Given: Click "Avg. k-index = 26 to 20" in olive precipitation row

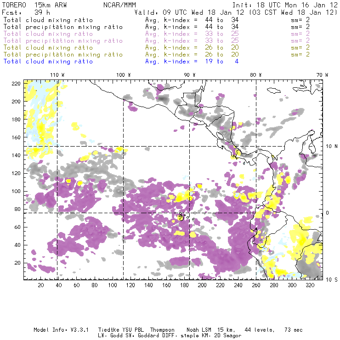Looking at the screenshot, I should pos(192,54).
